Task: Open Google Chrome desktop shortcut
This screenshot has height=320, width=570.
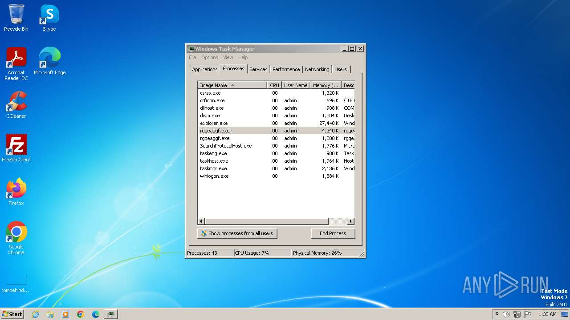Action: (x=16, y=238)
